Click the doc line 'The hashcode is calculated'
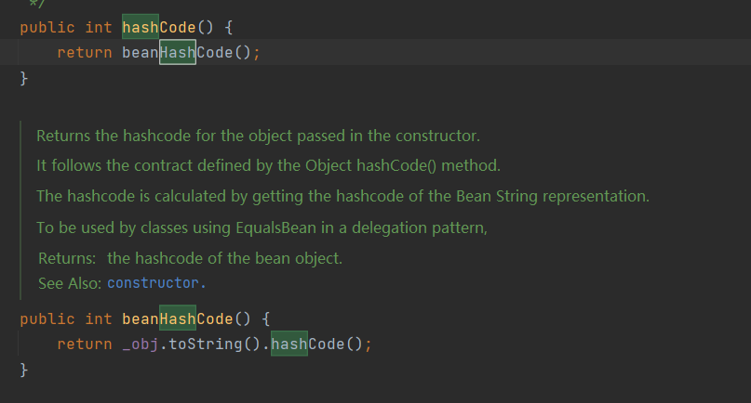 [342, 197]
